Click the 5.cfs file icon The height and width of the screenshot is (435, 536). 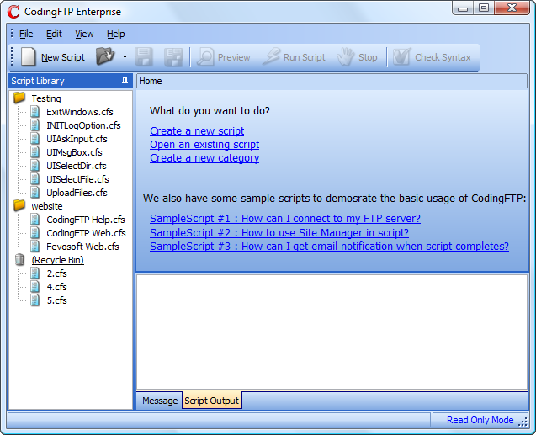point(34,300)
